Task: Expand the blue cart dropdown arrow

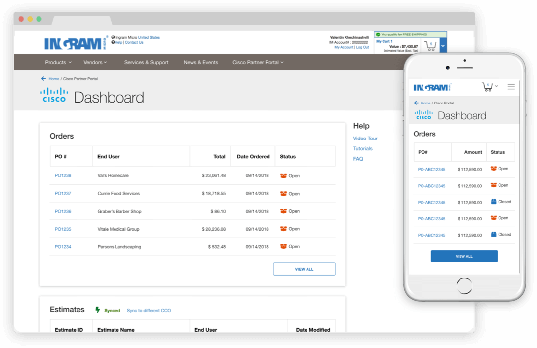Action: tap(443, 46)
